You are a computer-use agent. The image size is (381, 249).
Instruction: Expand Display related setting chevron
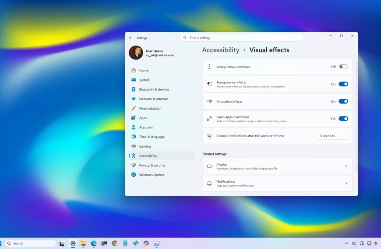[346, 166]
